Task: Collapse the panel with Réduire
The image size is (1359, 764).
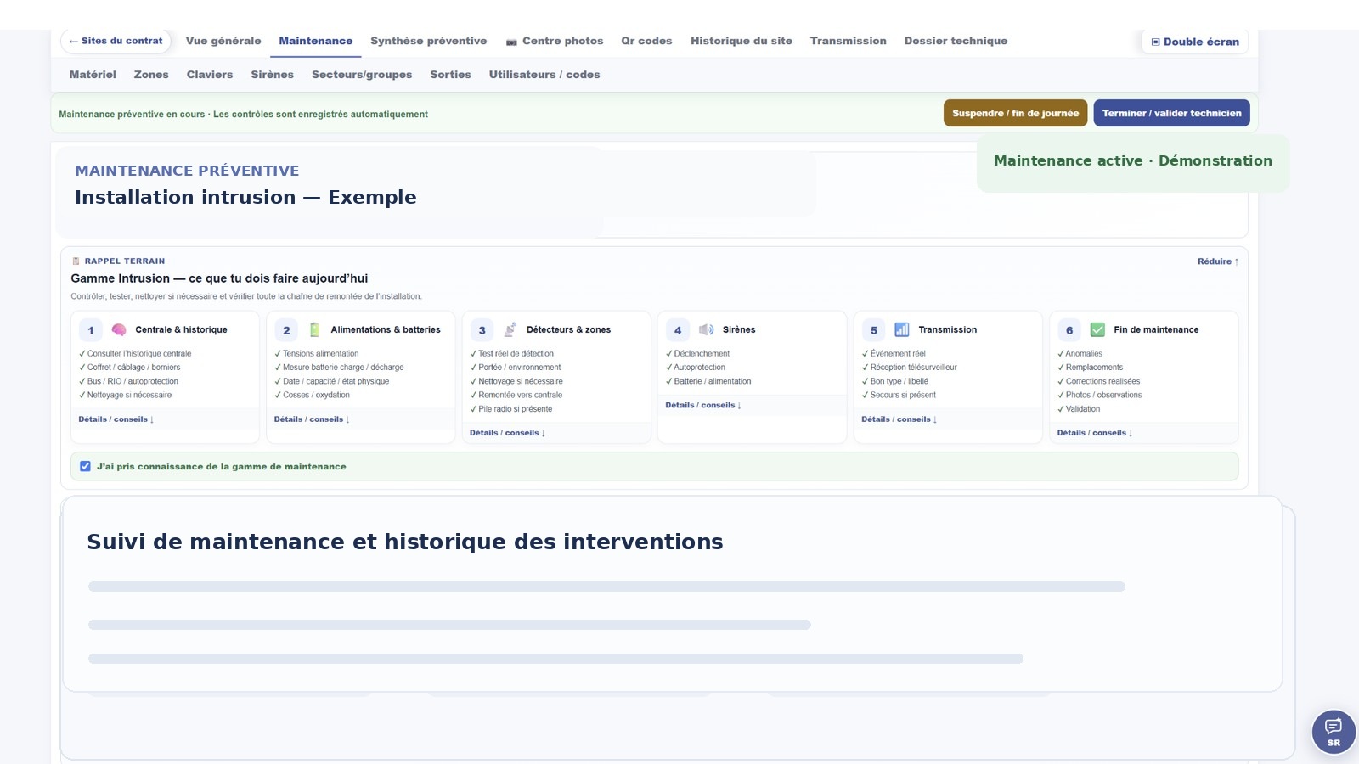Action: pyautogui.click(x=1218, y=261)
